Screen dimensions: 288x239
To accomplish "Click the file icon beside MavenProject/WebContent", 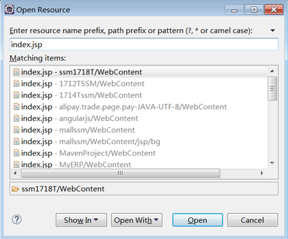I will tap(17, 153).
